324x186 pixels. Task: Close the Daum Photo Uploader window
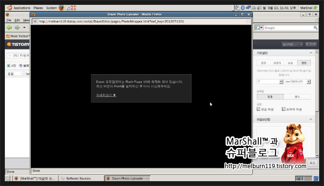249,14
